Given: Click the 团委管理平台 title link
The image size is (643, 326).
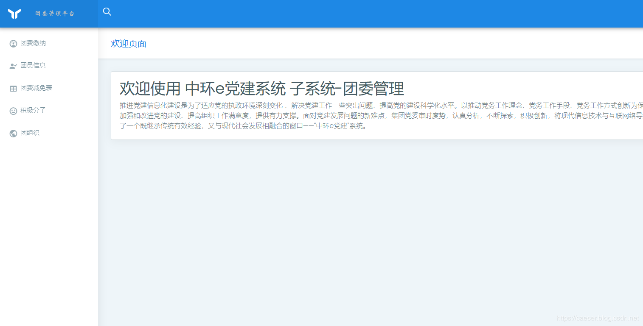Looking at the screenshot, I should click(55, 14).
